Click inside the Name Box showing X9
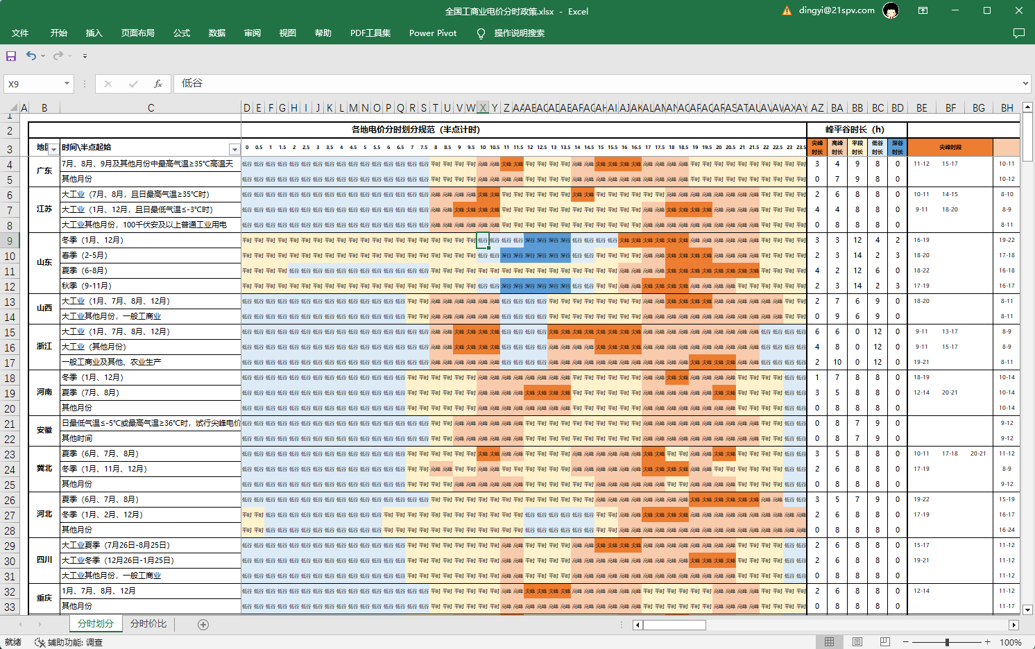The height and width of the screenshot is (649, 1035). pos(33,84)
